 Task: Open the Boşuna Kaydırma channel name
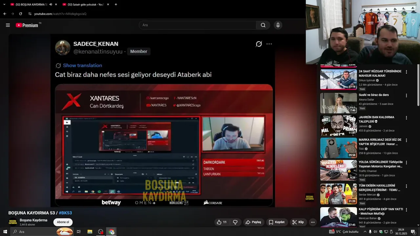33,220
